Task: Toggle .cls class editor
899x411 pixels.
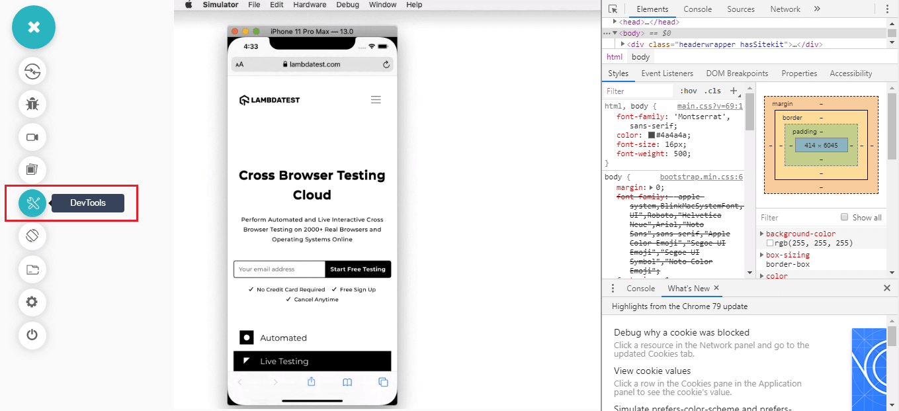Action: (712, 91)
